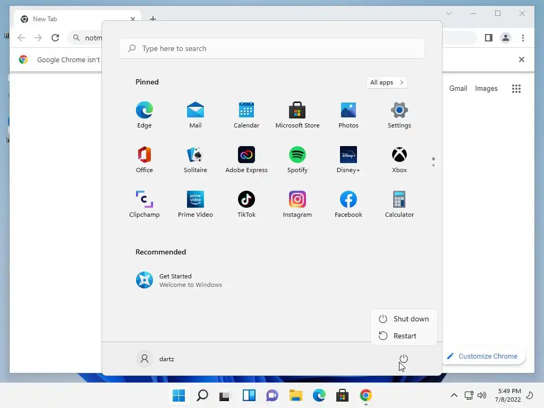Launch Edge from the taskbar
This screenshot has width=544, height=408.
click(319, 395)
